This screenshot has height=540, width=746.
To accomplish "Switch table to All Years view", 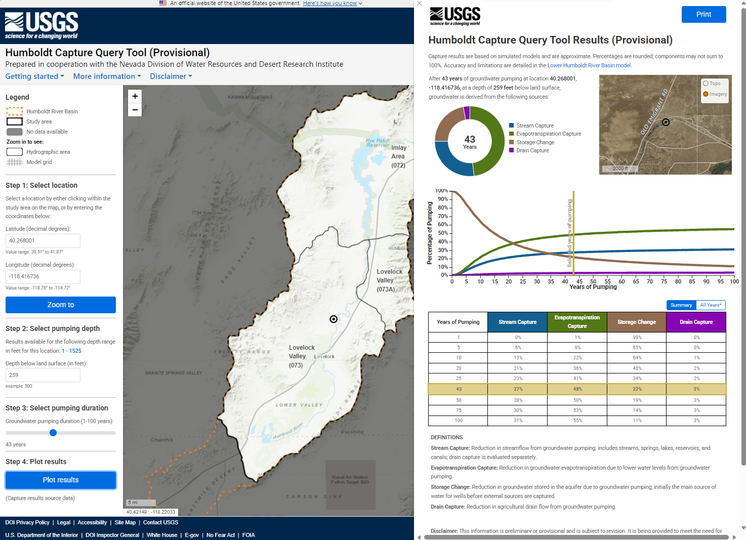I will pos(711,305).
